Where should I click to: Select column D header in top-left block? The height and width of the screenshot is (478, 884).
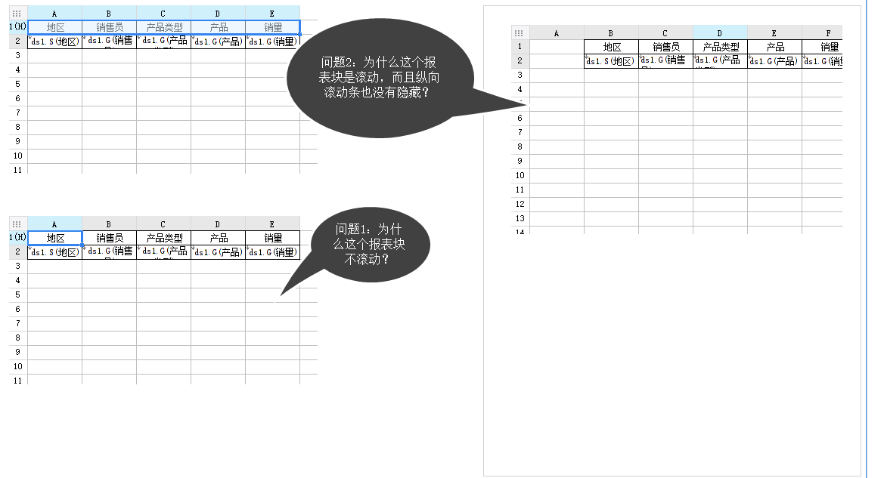(x=219, y=14)
